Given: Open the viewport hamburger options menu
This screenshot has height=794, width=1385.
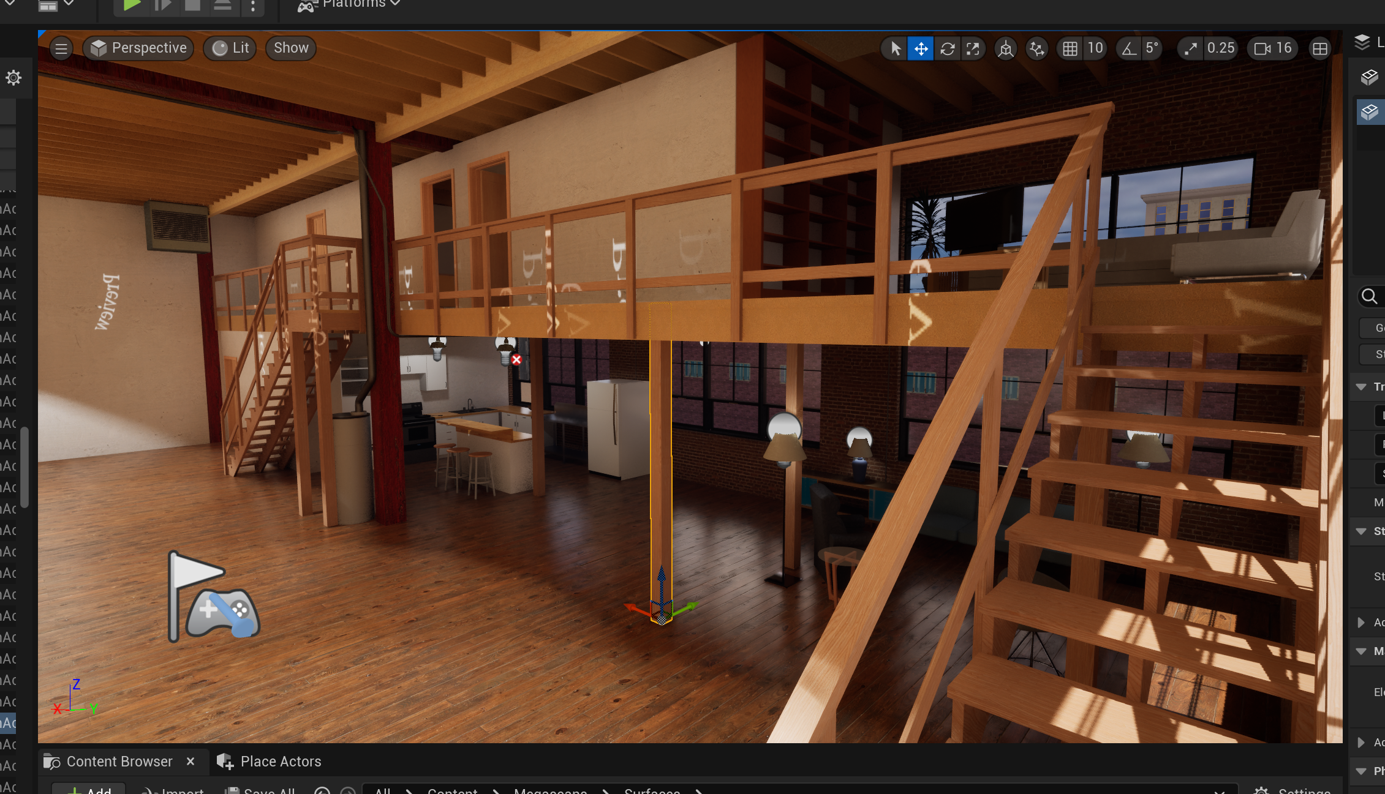Looking at the screenshot, I should (61, 48).
